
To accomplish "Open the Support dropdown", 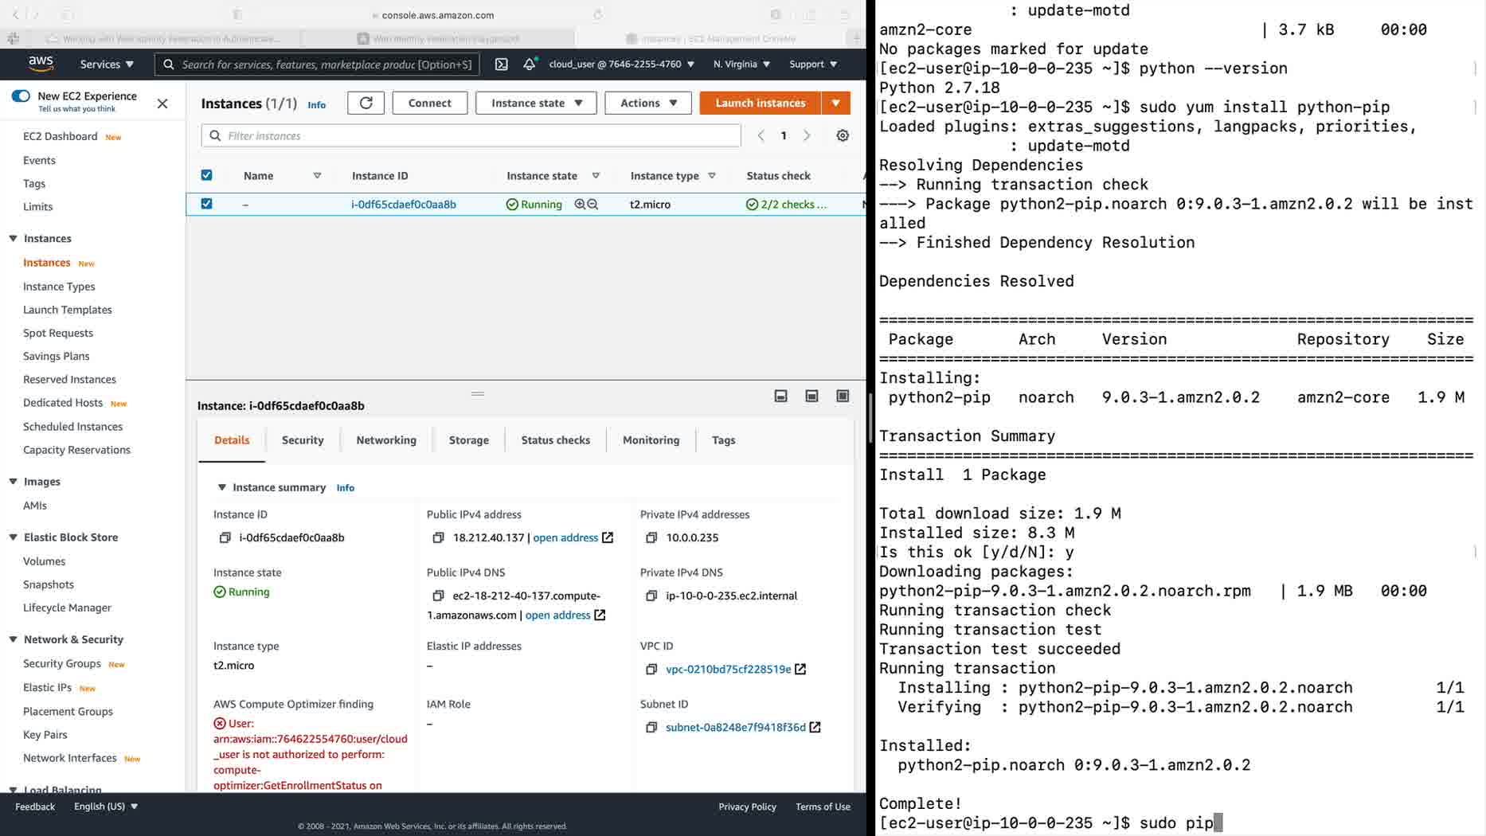I will (x=813, y=64).
